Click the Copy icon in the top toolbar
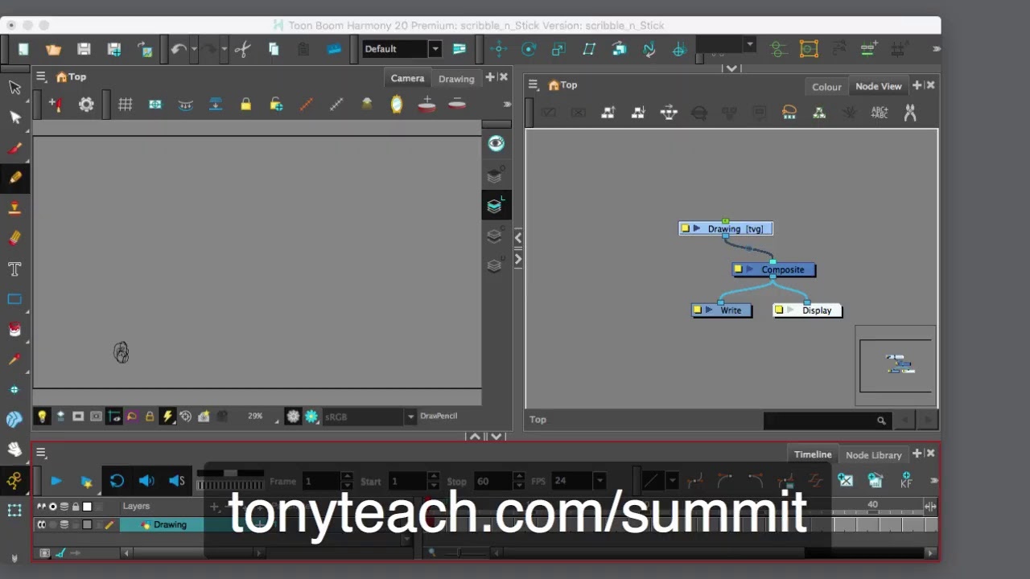1030x579 pixels. [x=274, y=49]
